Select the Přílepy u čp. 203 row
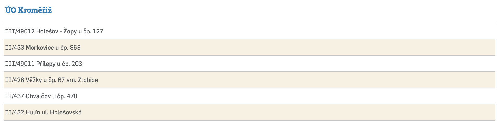Image resolution: width=500 pixels, height=126 pixels. point(44,64)
